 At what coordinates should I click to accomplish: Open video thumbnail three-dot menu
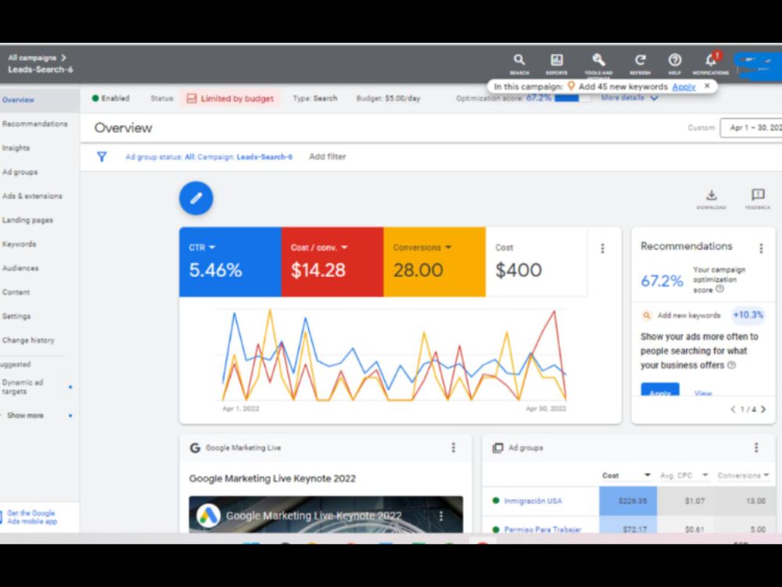tap(441, 516)
